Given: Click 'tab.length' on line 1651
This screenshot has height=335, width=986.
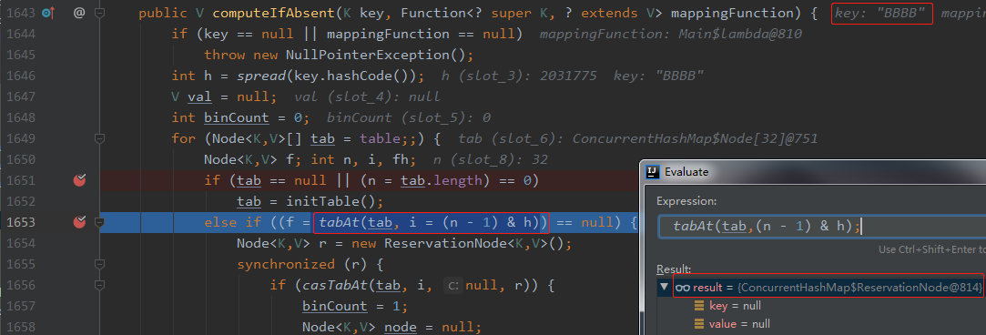Looking at the screenshot, I should (x=441, y=180).
